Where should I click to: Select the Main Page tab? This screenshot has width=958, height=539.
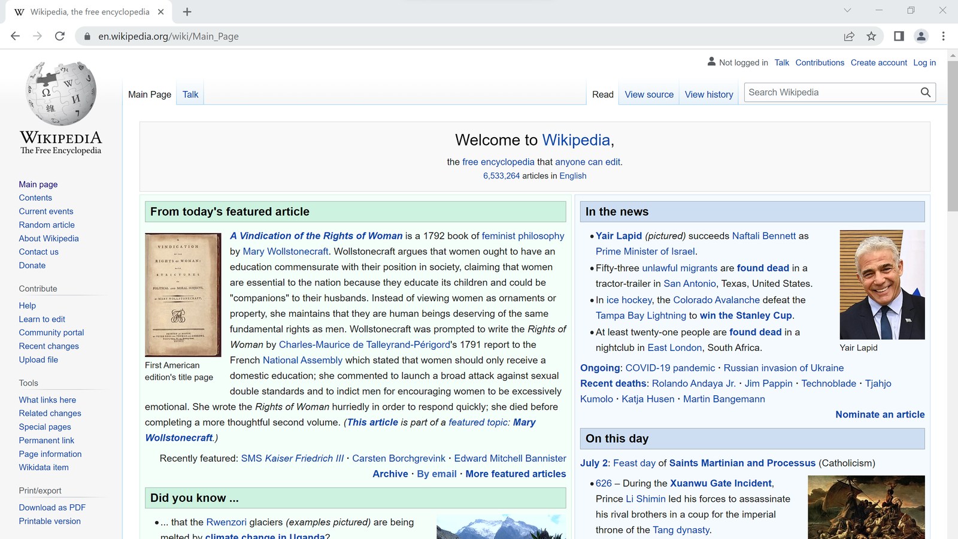click(150, 95)
